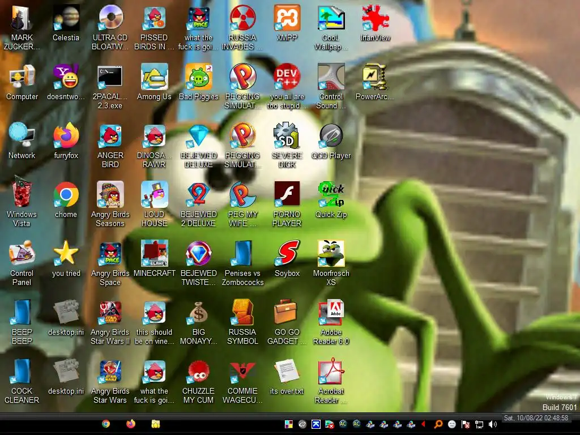The width and height of the screenshot is (580, 435).
Task: Open the Windows Vista recycle bin icon
Action: [x=22, y=202]
